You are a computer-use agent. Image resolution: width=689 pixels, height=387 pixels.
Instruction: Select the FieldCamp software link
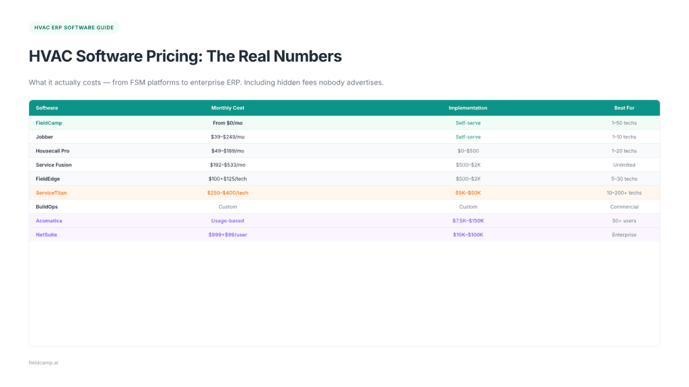point(48,123)
